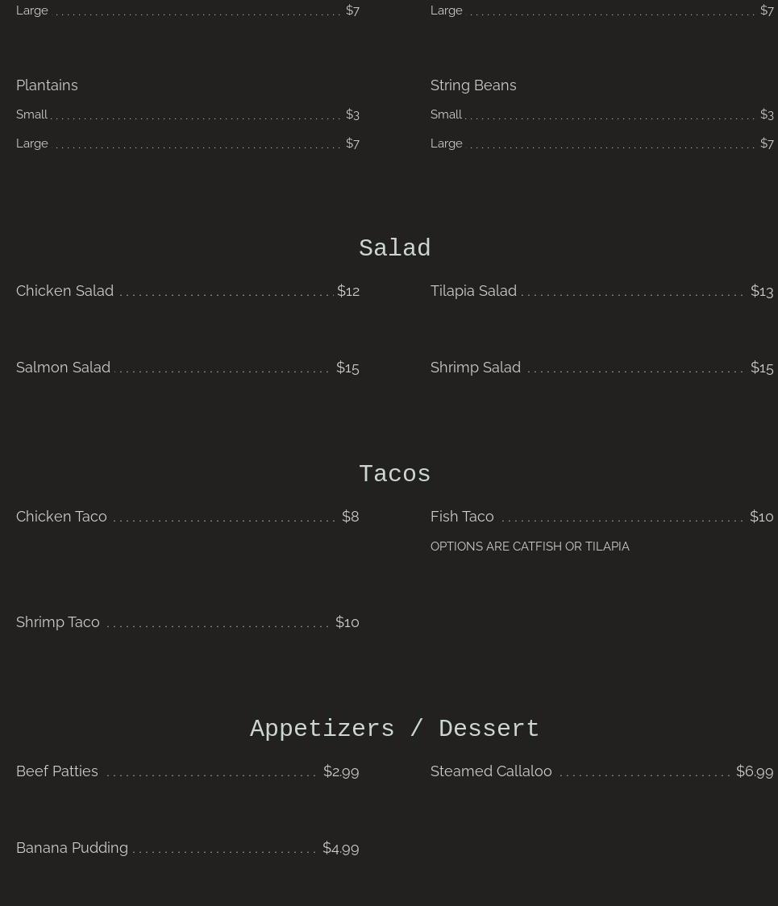
Task: Click the Salmon Salad item
Action: point(64,368)
